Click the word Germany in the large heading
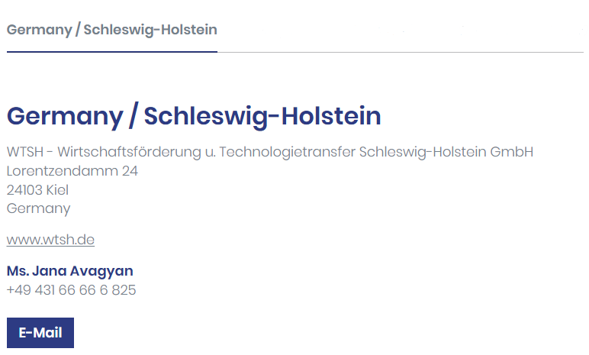 64,117
